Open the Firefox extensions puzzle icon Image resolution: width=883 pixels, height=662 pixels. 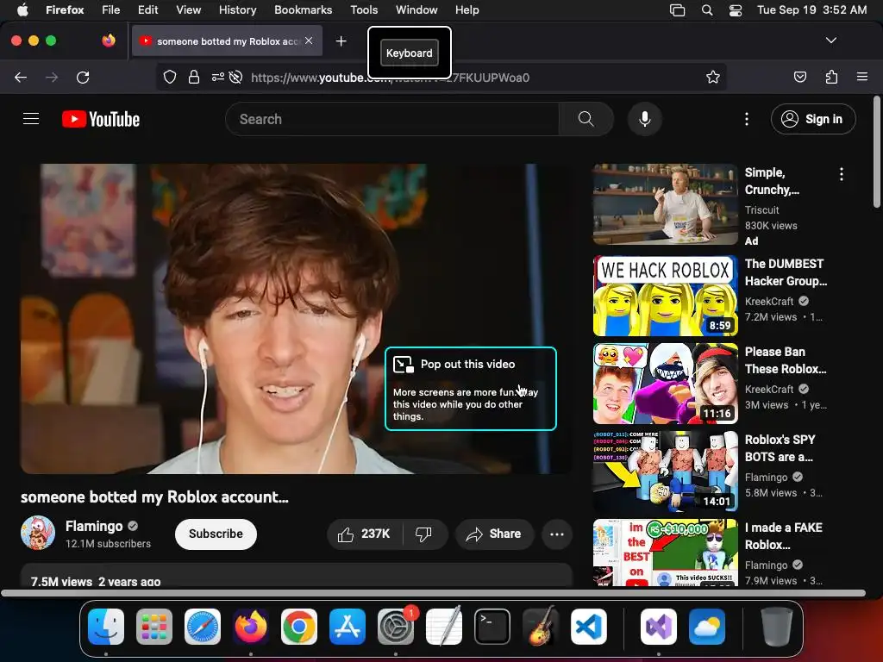tap(831, 77)
